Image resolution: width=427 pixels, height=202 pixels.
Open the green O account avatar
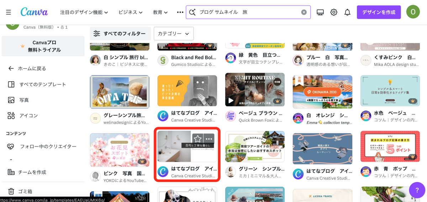coord(413,12)
